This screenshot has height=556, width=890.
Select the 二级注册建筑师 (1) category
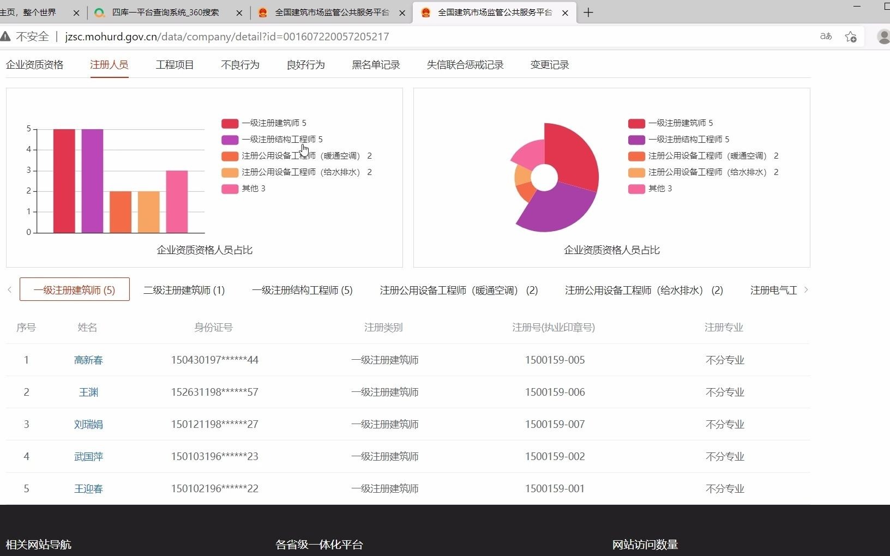(184, 290)
